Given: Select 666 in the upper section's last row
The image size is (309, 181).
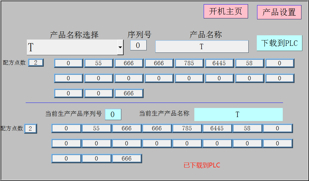Looking at the screenshot, I should (129, 93).
